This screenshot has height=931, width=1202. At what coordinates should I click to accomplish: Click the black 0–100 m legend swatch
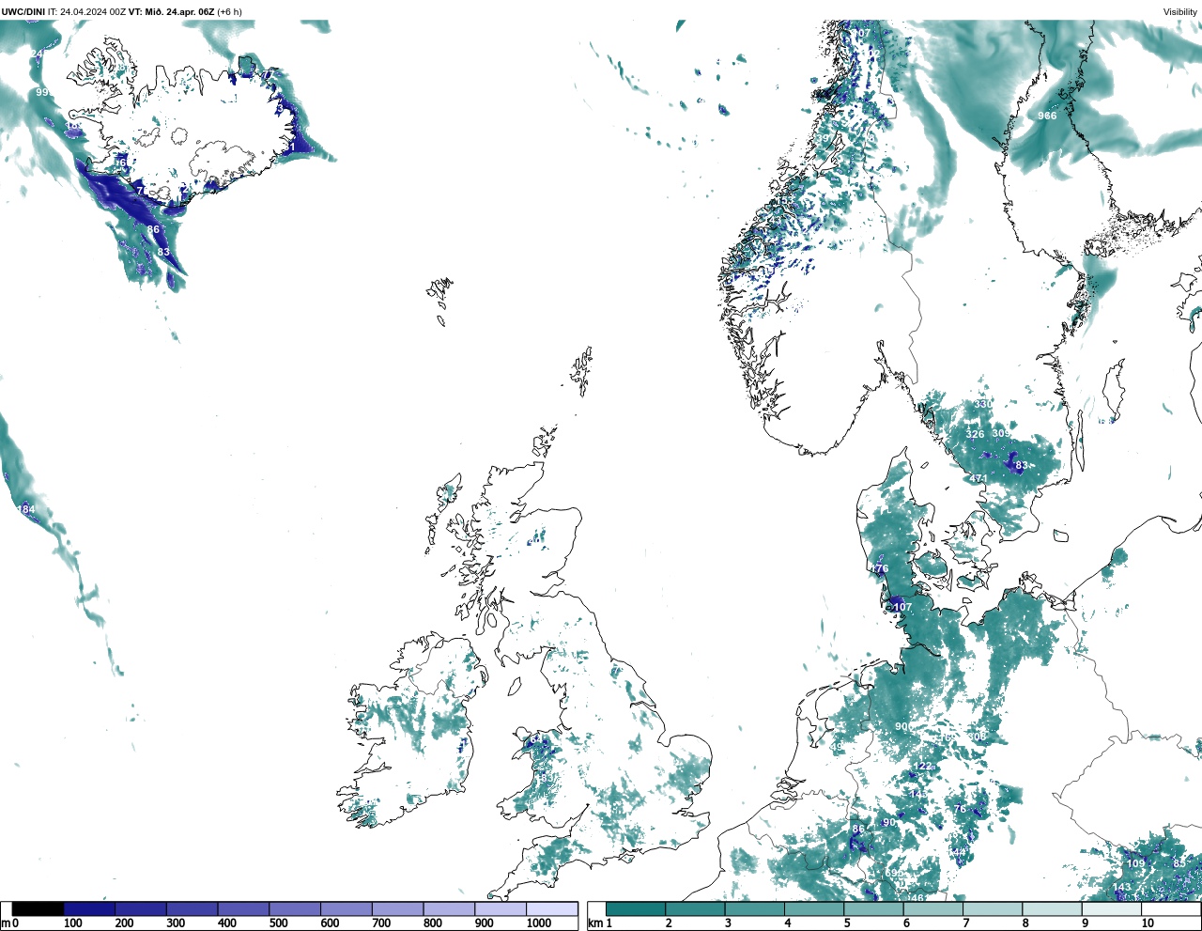click(x=38, y=909)
